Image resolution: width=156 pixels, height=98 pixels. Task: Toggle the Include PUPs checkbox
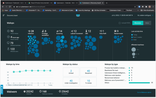(x=119, y=23)
